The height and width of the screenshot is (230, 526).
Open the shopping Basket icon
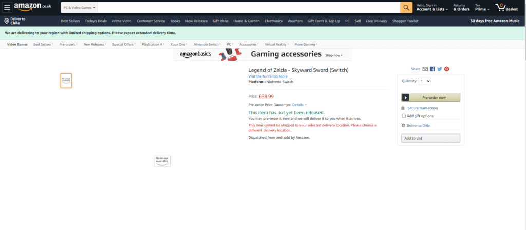tap(506, 7)
